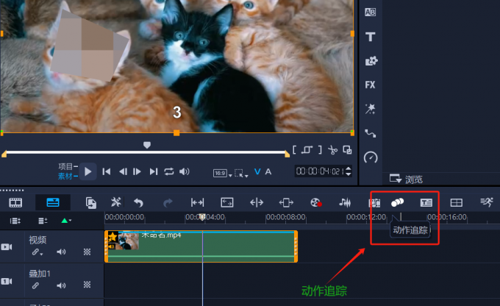Toggle transparency grid on Video track

pos(87,252)
